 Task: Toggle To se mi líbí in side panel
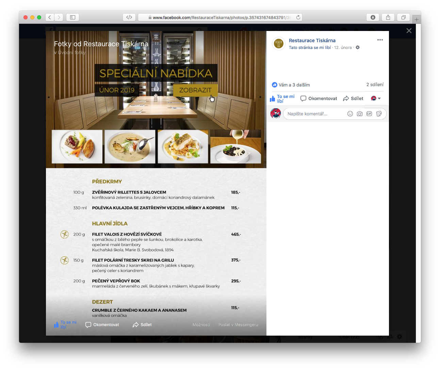coord(282,99)
